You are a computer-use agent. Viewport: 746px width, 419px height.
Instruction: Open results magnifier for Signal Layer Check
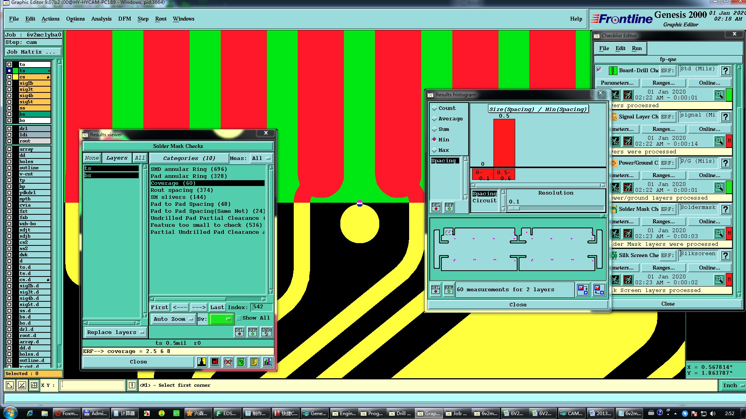pos(719,141)
